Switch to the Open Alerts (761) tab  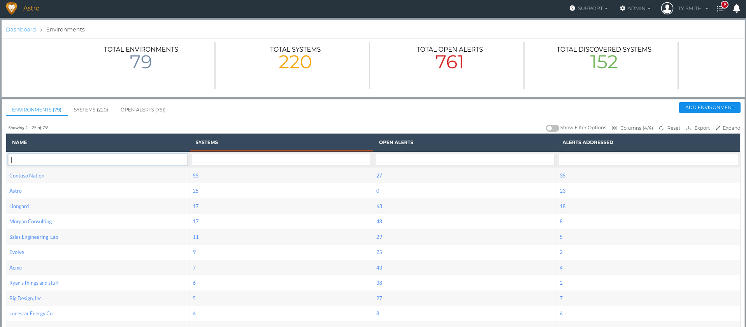point(143,110)
